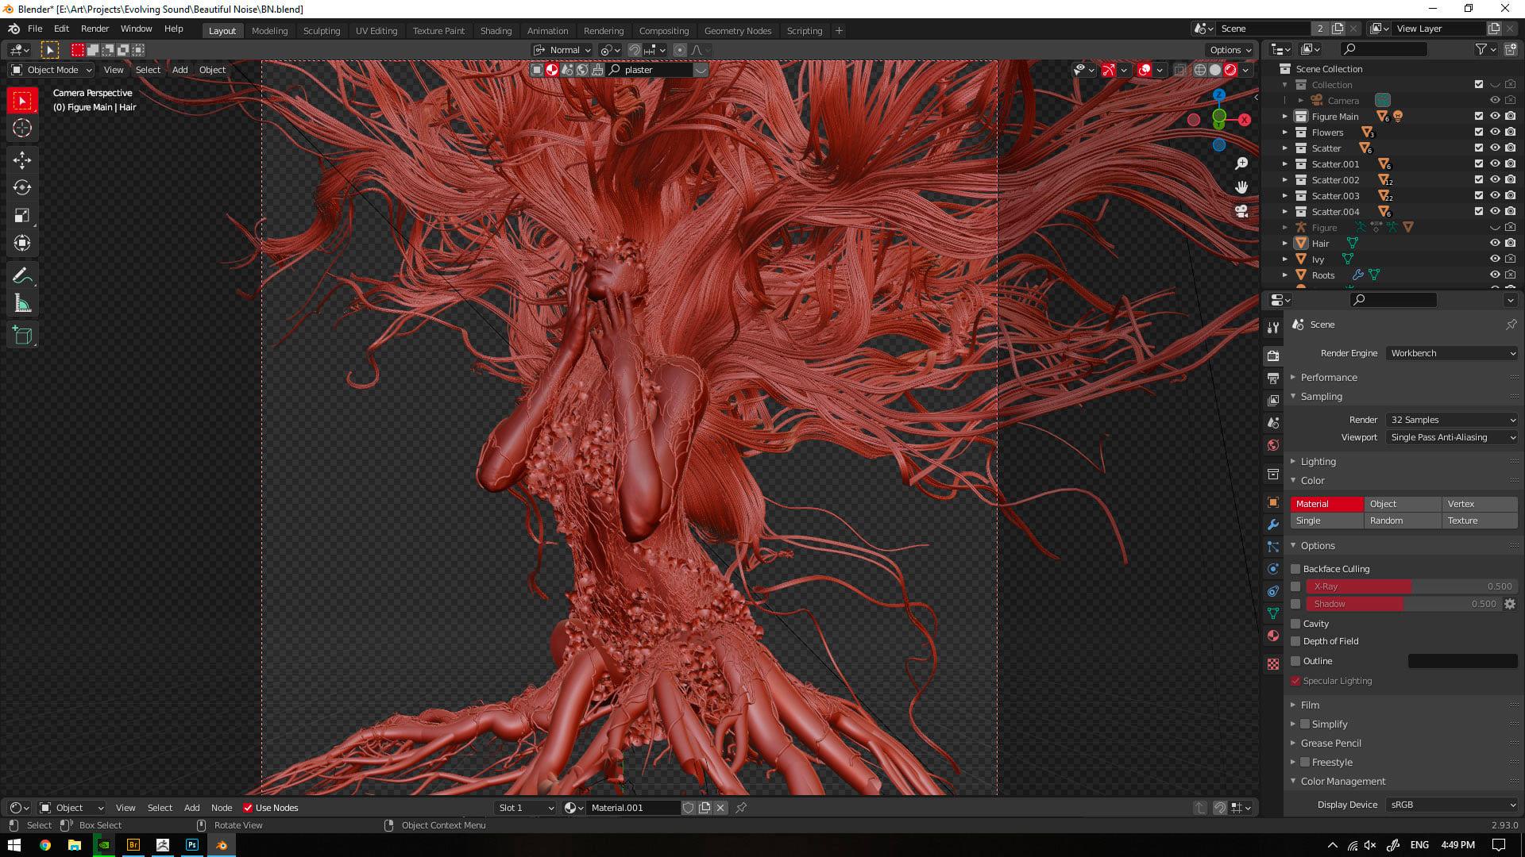Open the File menu

(35, 29)
